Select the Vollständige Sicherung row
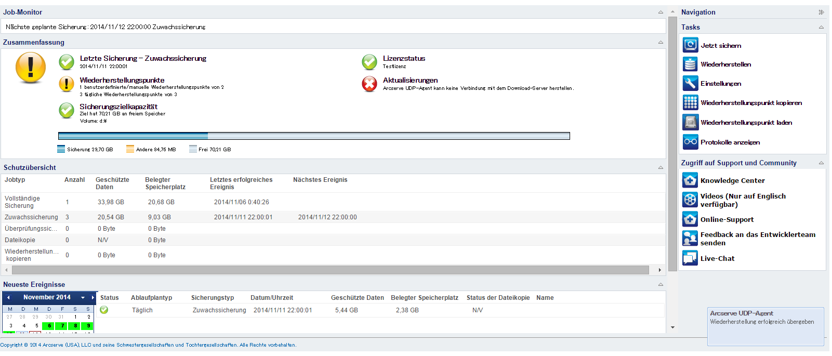The image size is (832, 356). pos(333,202)
